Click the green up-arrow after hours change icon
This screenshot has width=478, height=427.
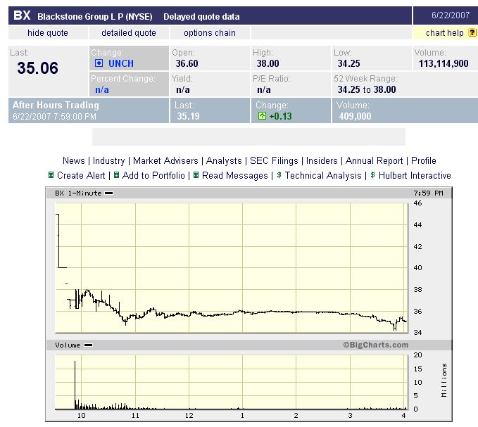[262, 116]
